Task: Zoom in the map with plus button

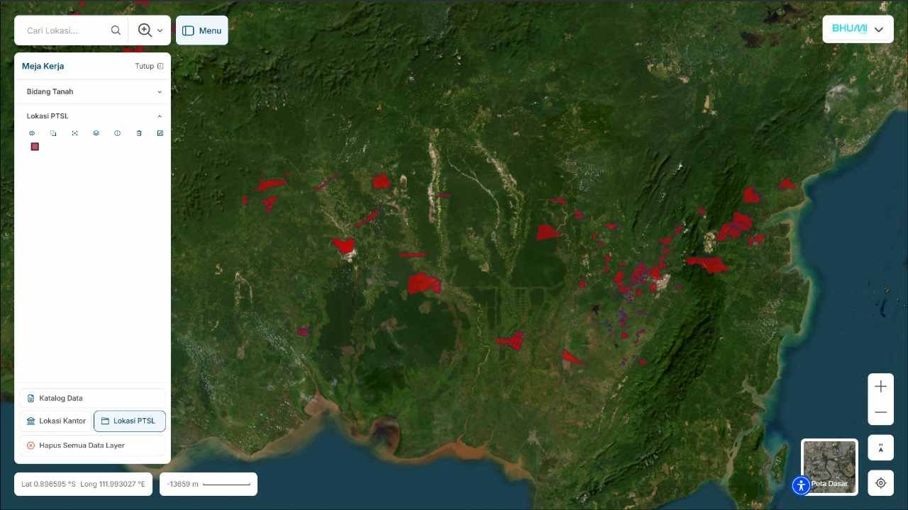Action: click(x=880, y=387)
